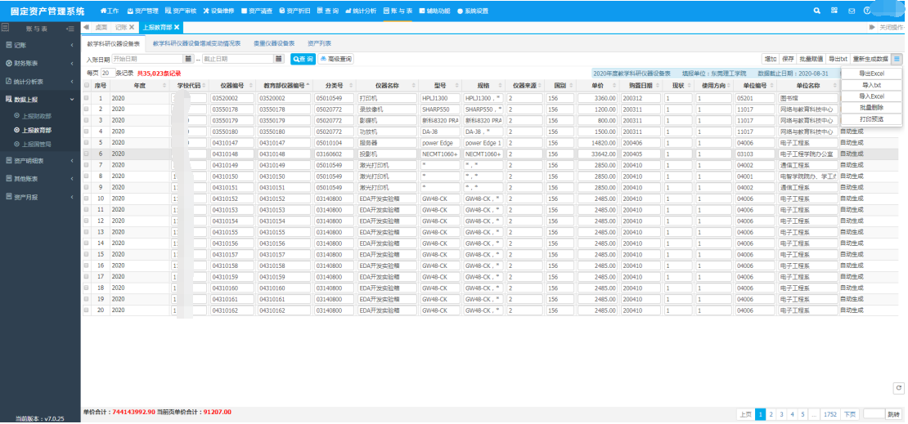Open the 资产清查 top menu
This screenshot has height=424, width=908.
256,11
